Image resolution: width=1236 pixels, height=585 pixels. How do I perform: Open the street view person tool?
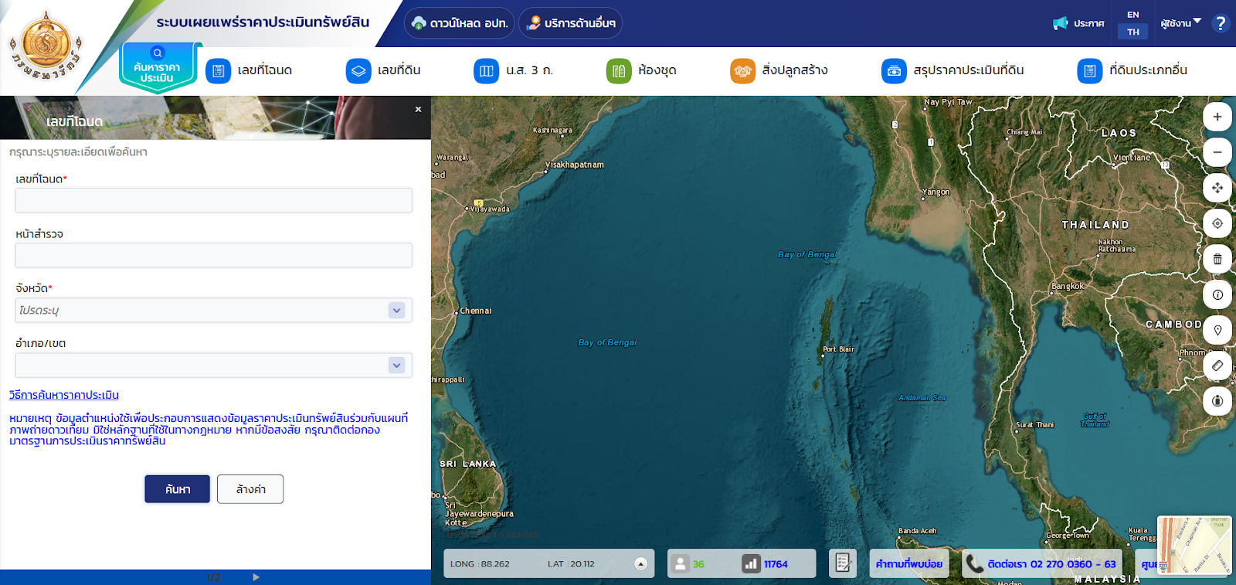click(1217, 401)
